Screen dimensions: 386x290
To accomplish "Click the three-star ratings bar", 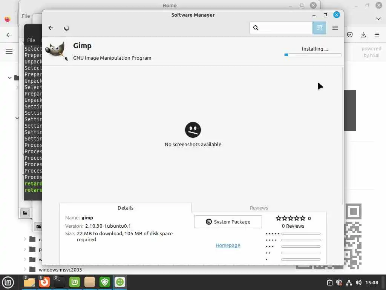I will [300, 247].
